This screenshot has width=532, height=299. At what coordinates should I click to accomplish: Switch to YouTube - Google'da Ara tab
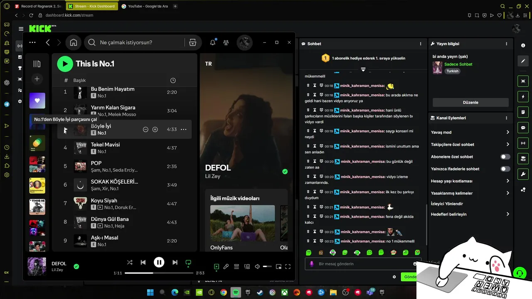pyautogui.click(x=145, y=6)
